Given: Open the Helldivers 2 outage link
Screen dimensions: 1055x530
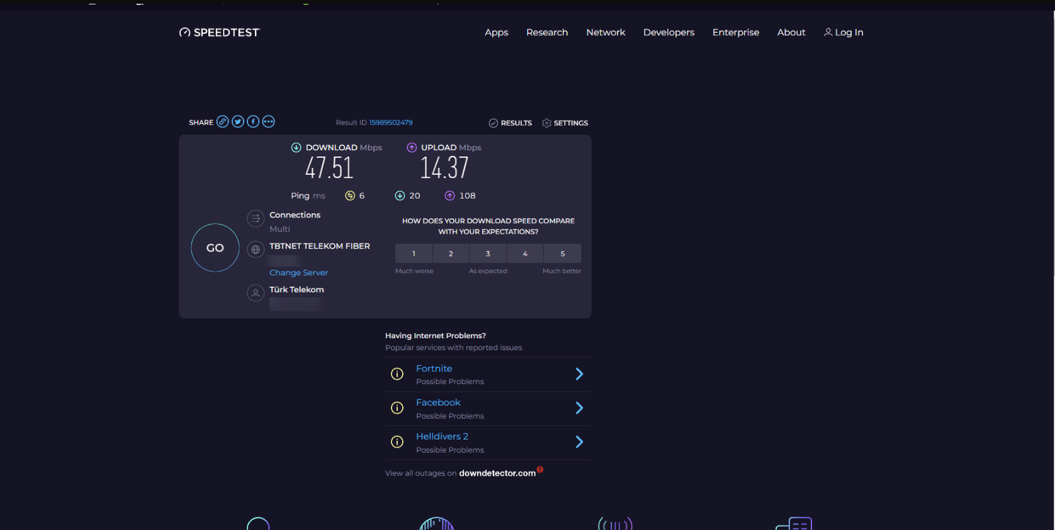Looking at the screenshot, I should (442, 436).
